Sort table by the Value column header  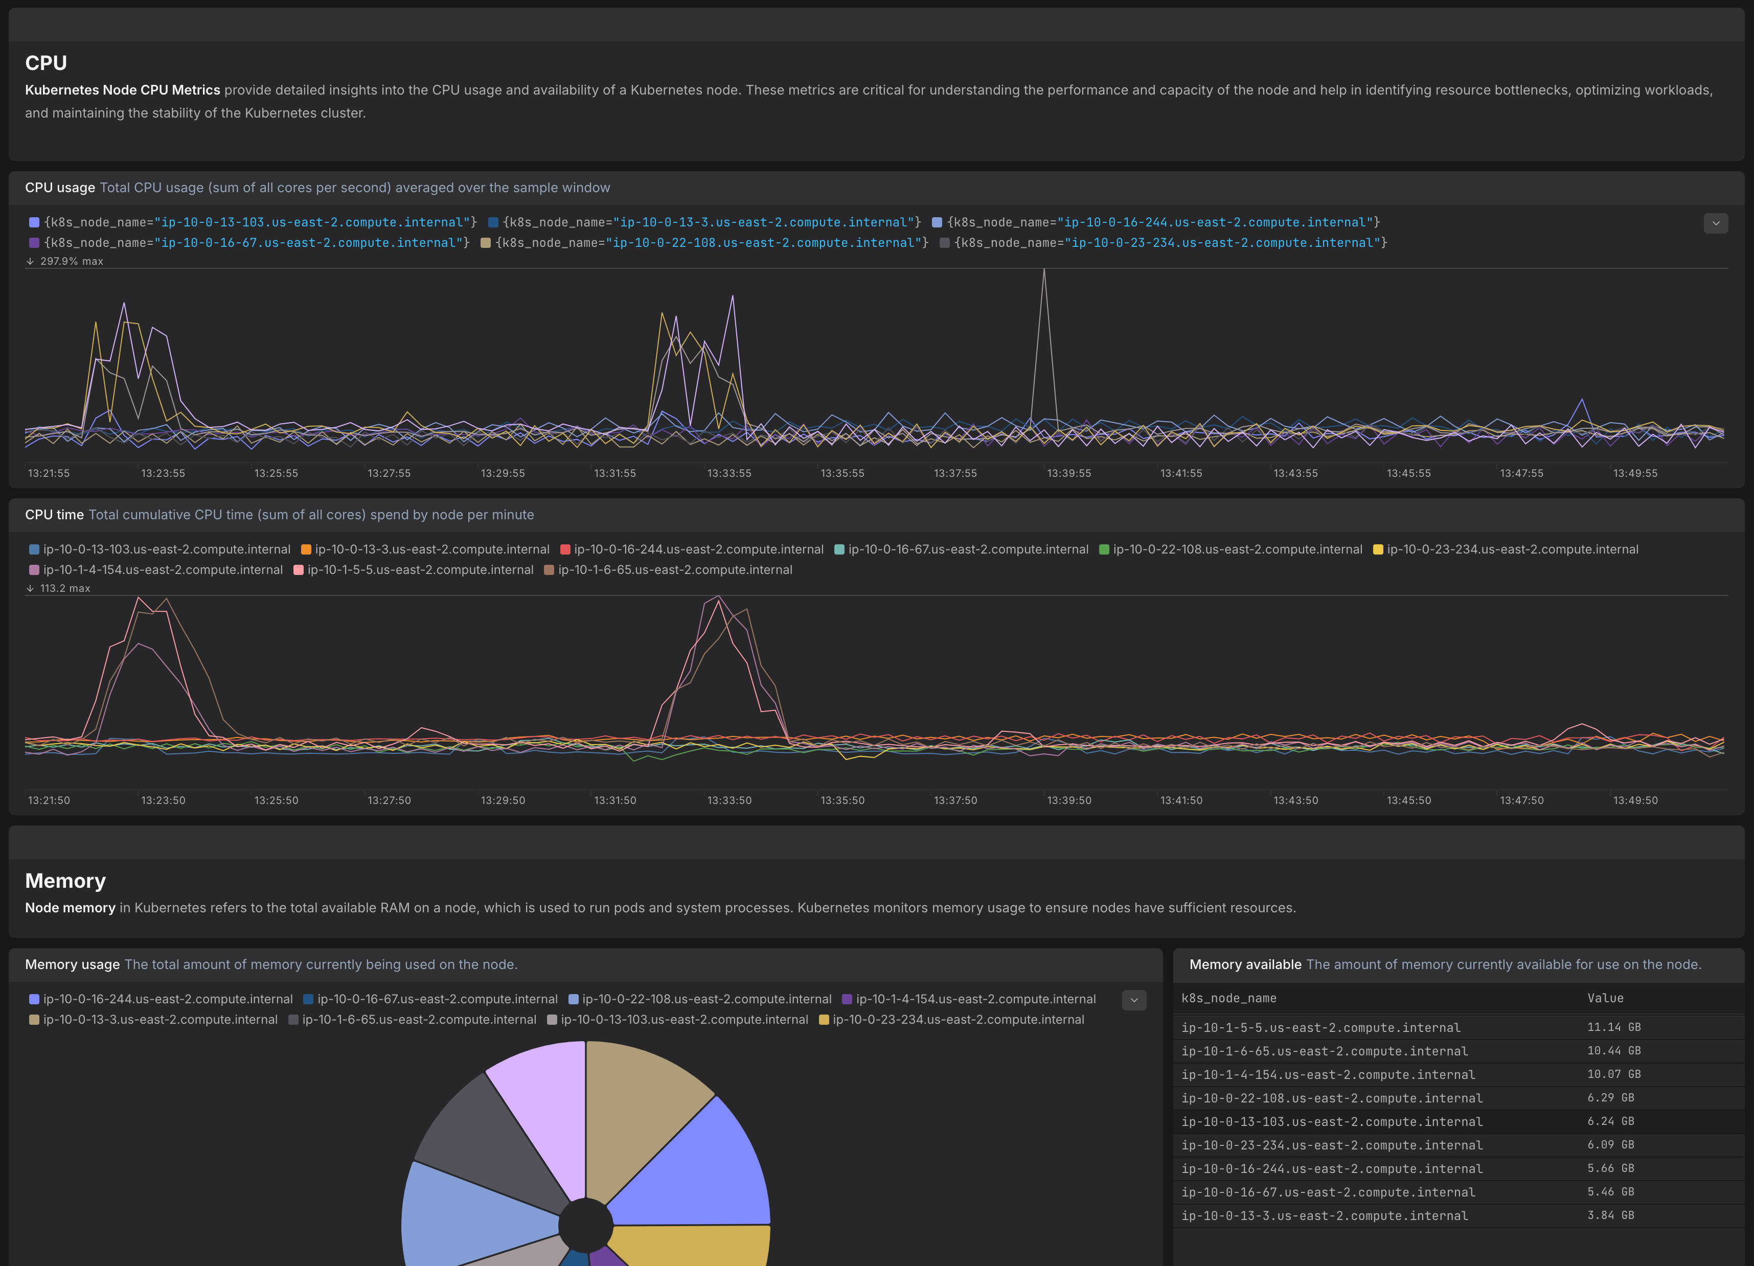[1606, 998]
